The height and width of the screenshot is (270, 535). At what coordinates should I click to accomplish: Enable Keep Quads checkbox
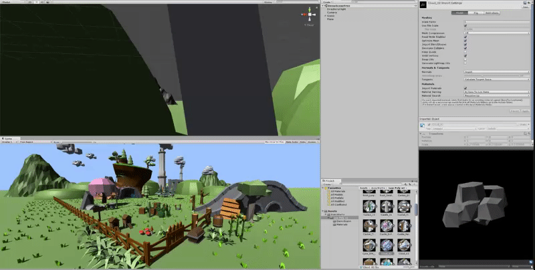[x=465, y=52]
